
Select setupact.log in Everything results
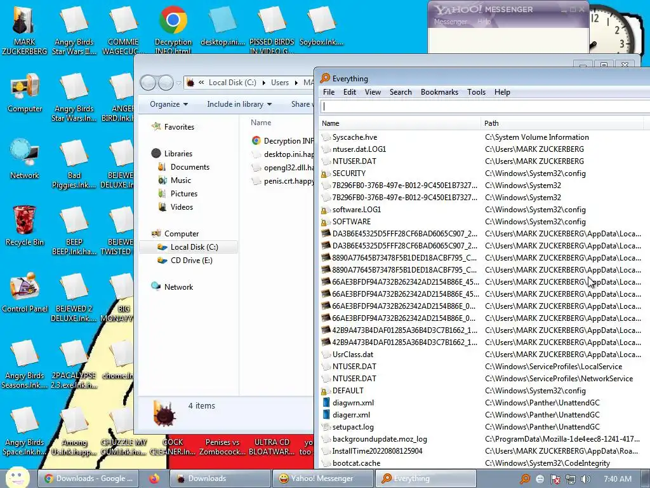(353, 426)
